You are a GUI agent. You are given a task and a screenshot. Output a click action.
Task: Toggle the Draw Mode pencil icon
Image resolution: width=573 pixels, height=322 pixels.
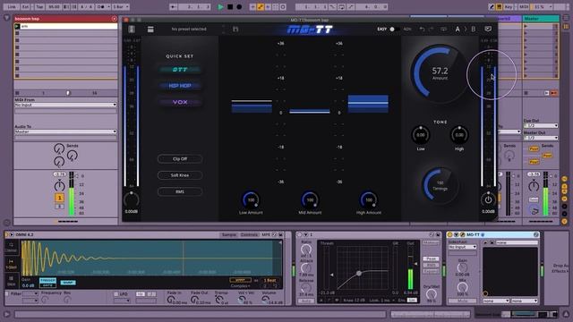(492, 6)
